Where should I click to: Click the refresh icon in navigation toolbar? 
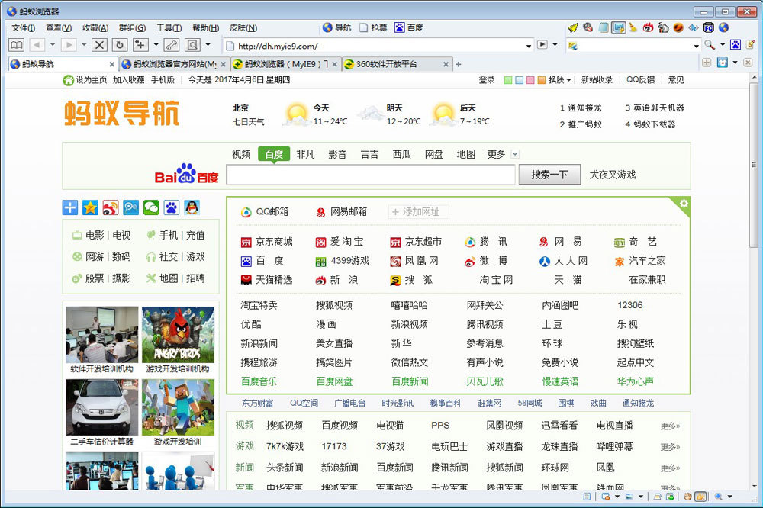pyautogui.click(x=120, y=45)
